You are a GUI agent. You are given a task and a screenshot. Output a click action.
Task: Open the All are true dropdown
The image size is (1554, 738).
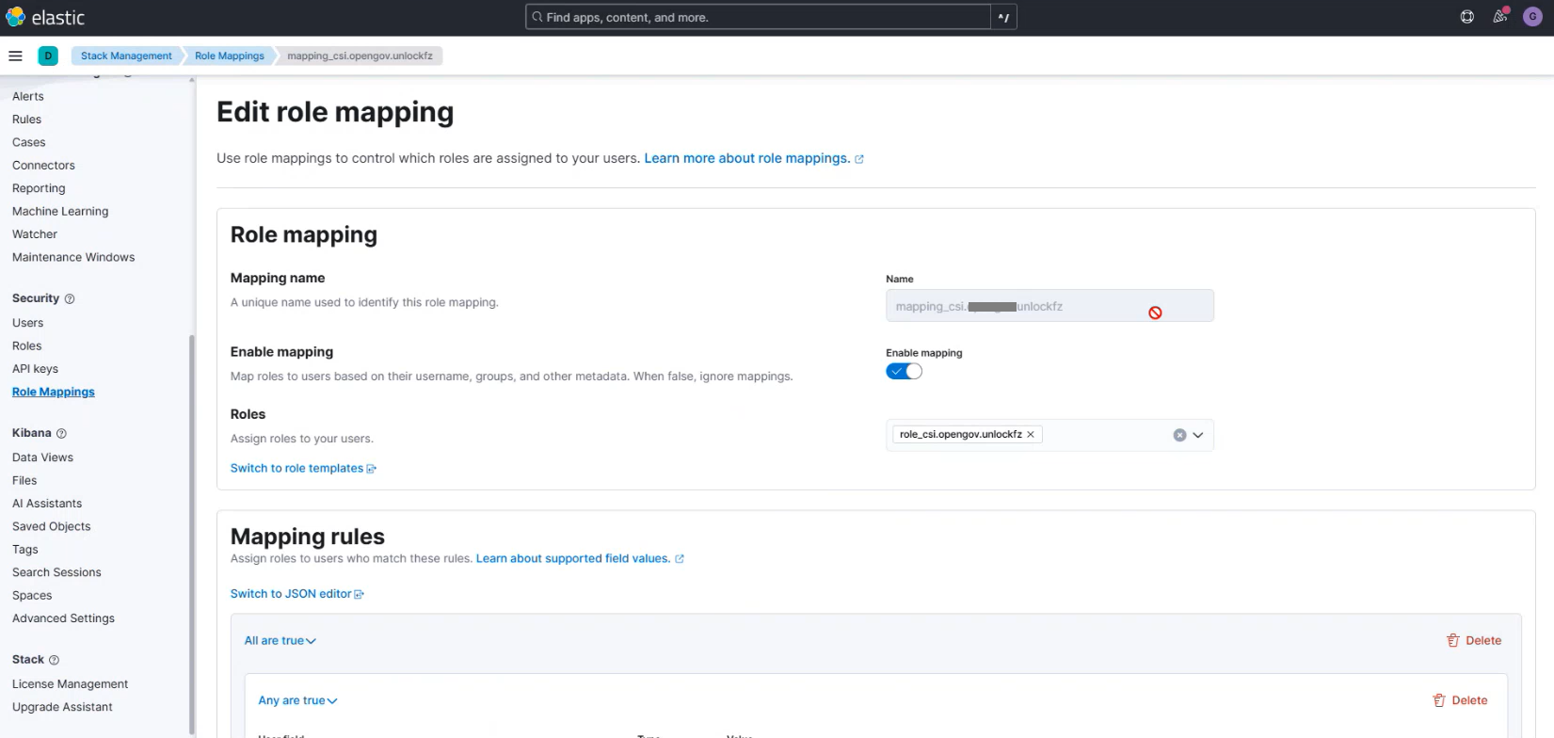[280, 640]
